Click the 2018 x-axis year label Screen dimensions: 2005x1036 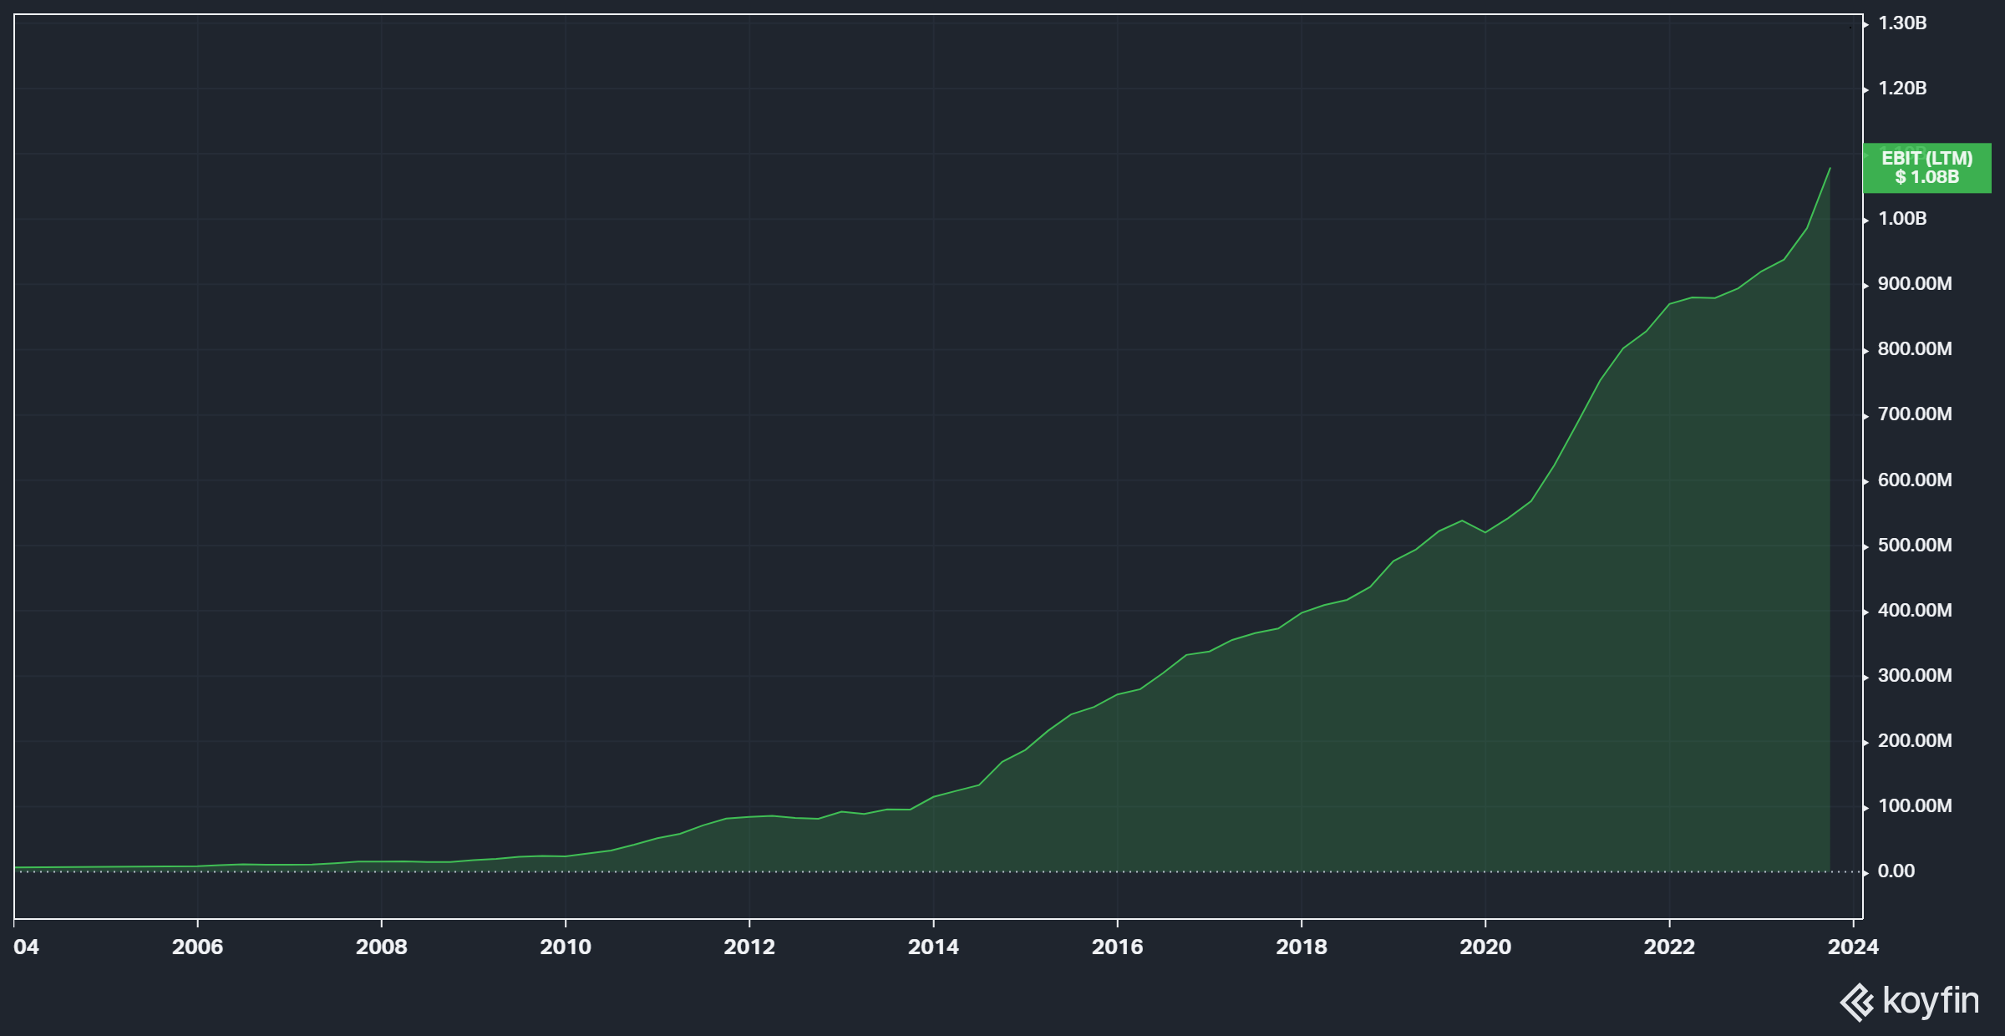(x=1301, y=947)
